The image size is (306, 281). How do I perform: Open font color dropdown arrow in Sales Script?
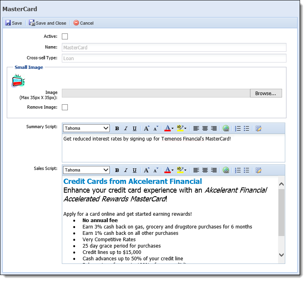(x=172, y=170)
